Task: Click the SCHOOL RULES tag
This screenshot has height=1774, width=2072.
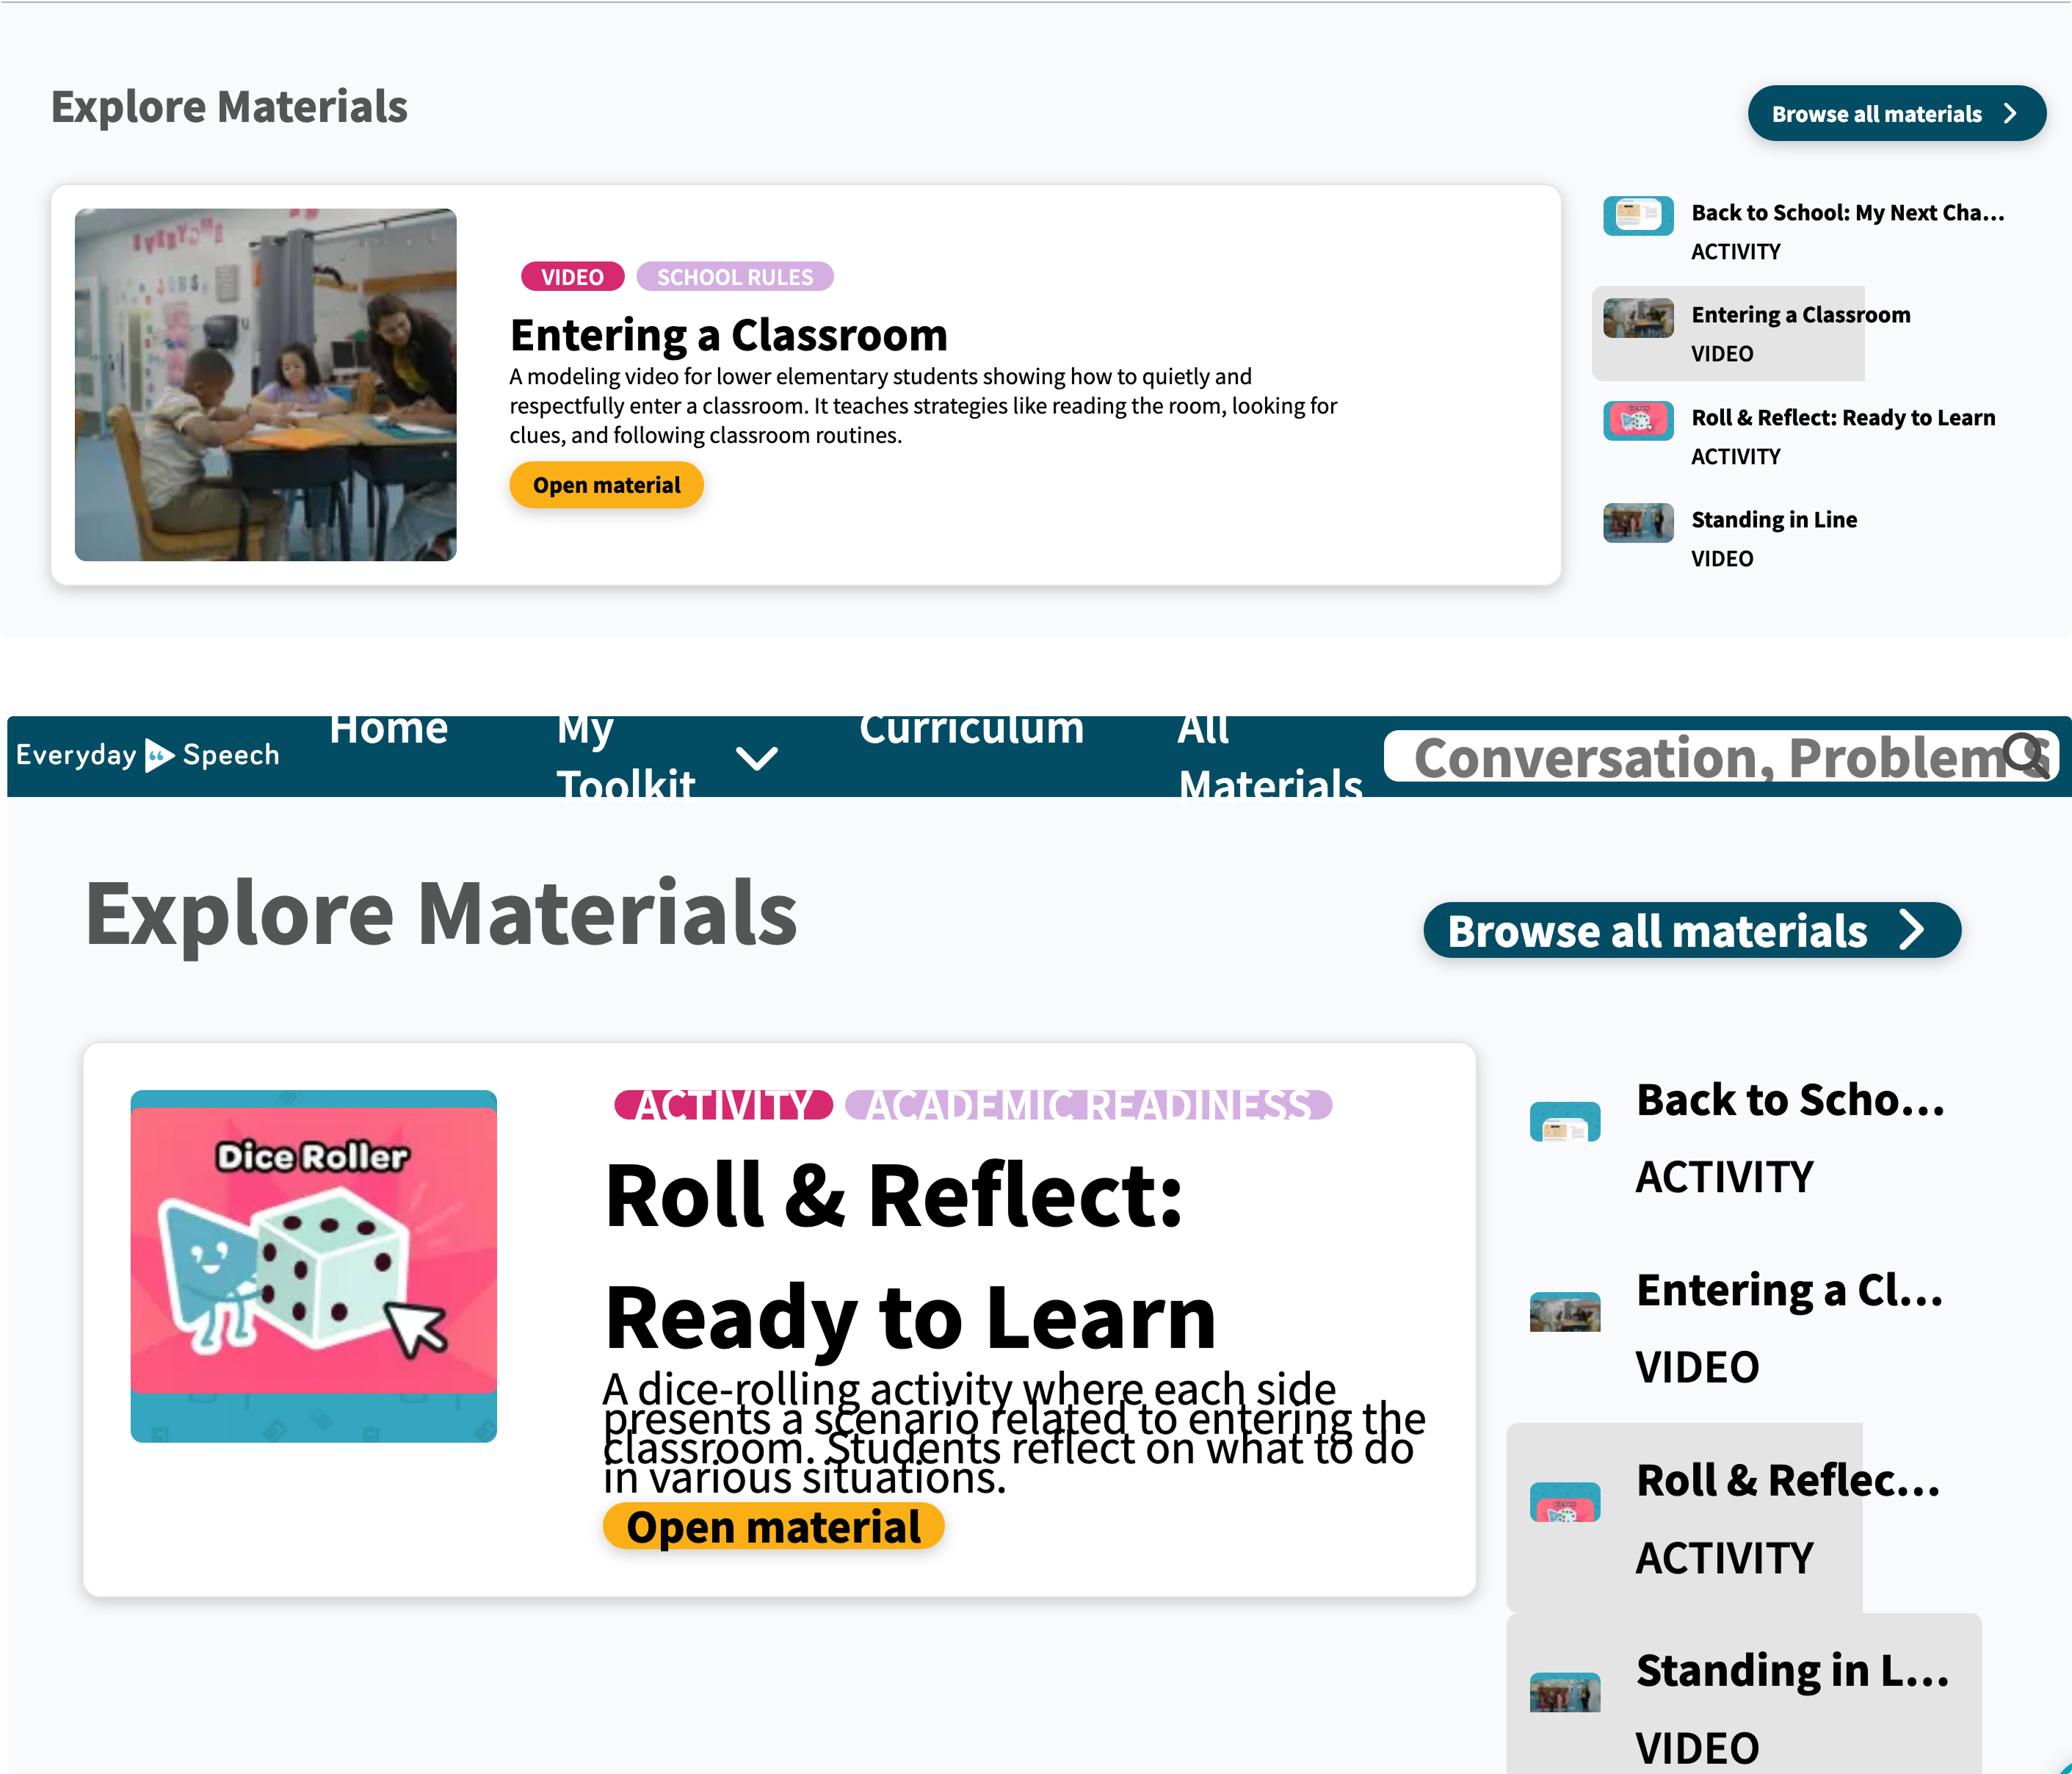Action: click(x=734, y=277)
